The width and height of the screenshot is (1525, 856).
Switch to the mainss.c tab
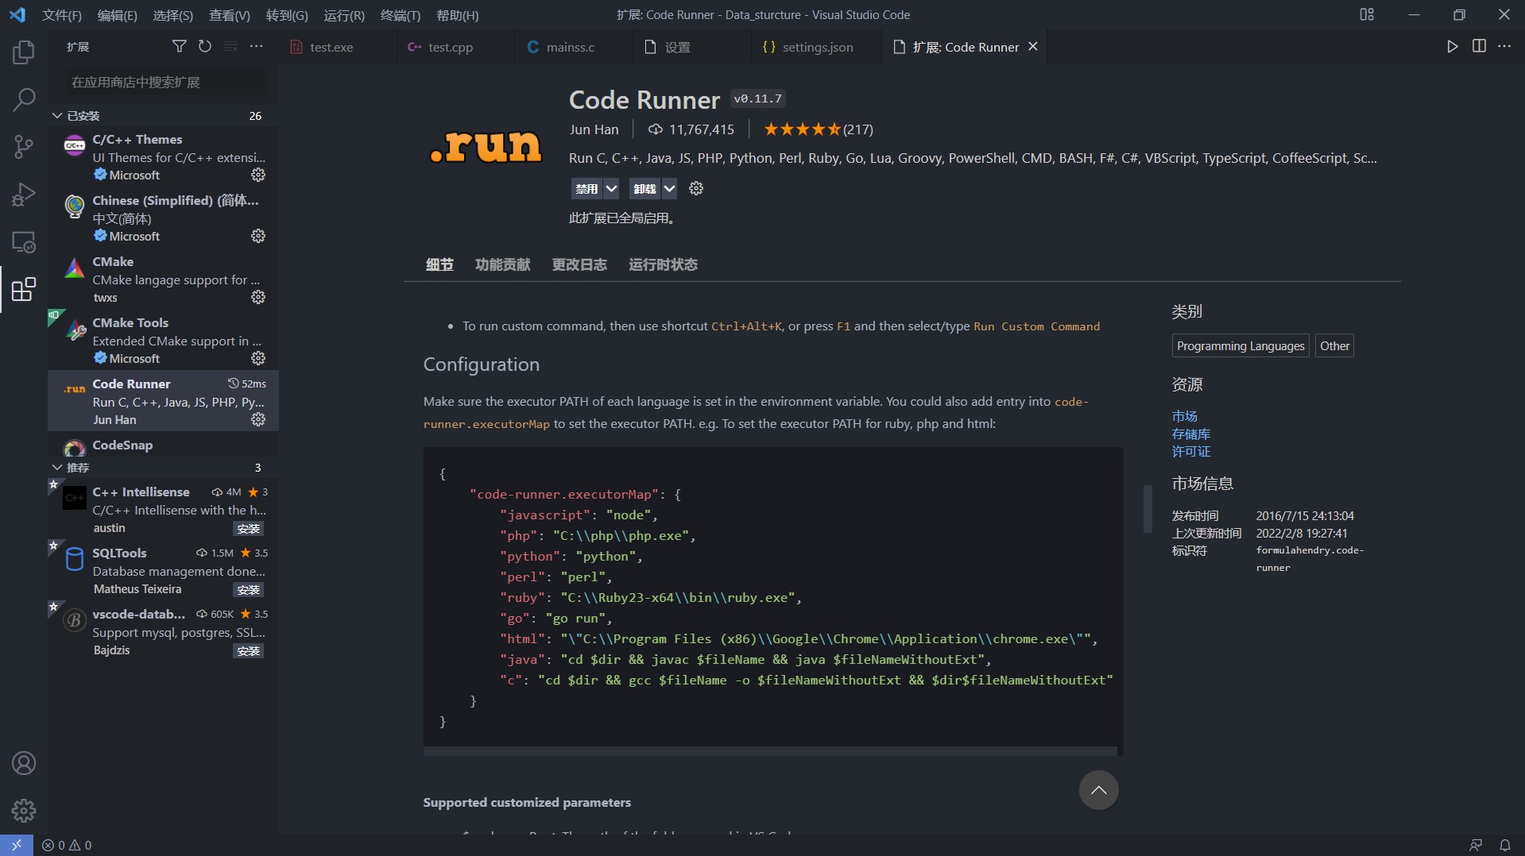click(574, 47)
